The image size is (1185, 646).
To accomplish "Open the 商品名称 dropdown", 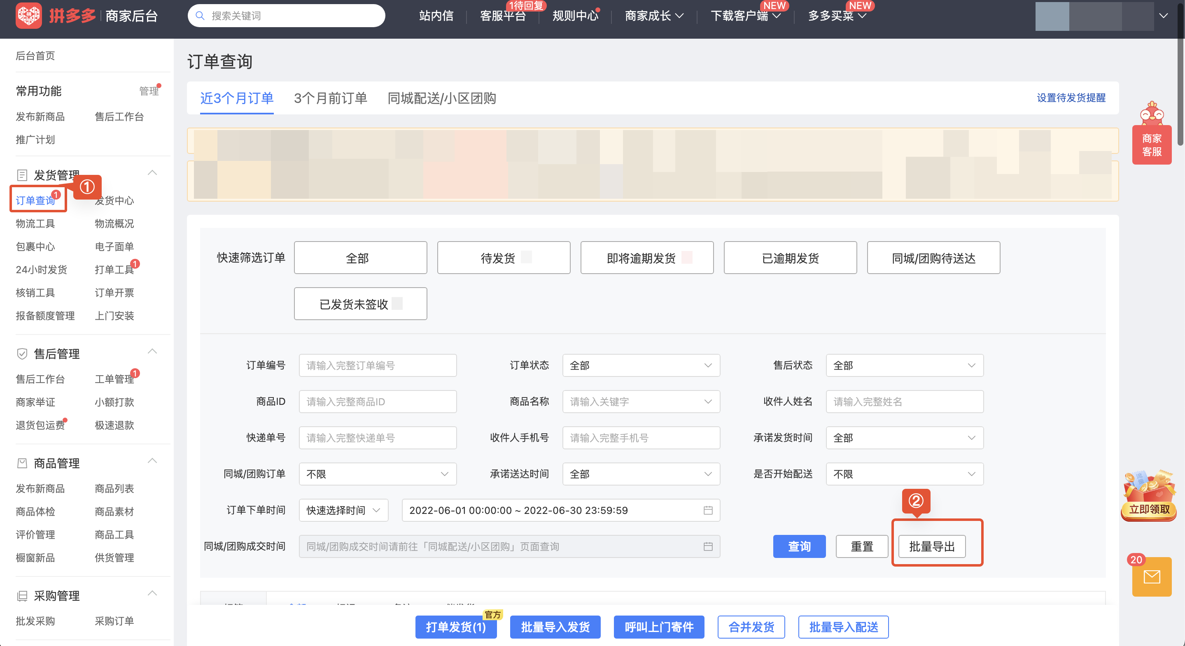I will pyautogui.click(x=641, y=402).
